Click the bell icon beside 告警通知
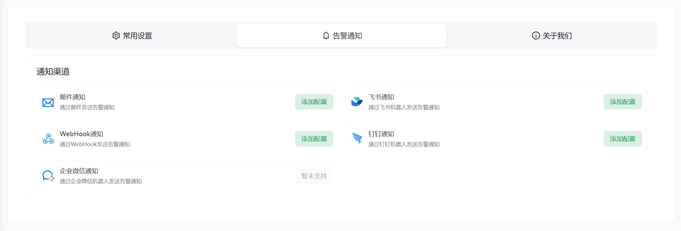Viewport: 681px width, 231px height. (x=326, y=35)
